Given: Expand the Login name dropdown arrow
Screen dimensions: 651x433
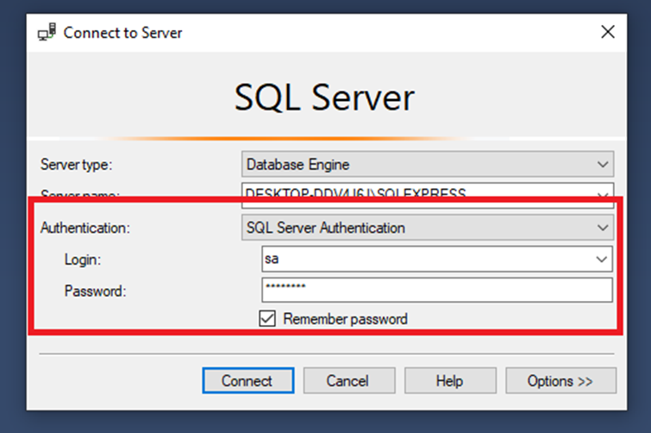Looking at the screenshot, I should [602, 259].
